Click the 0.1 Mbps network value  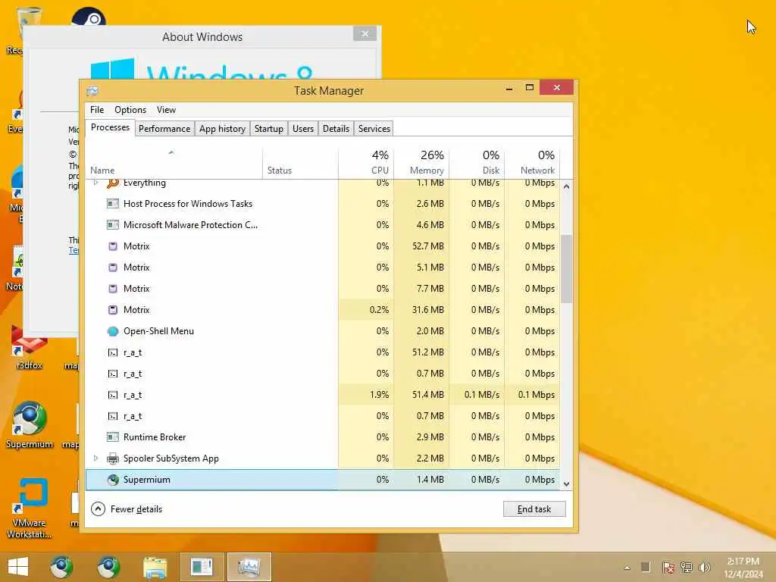coord(536,395)
